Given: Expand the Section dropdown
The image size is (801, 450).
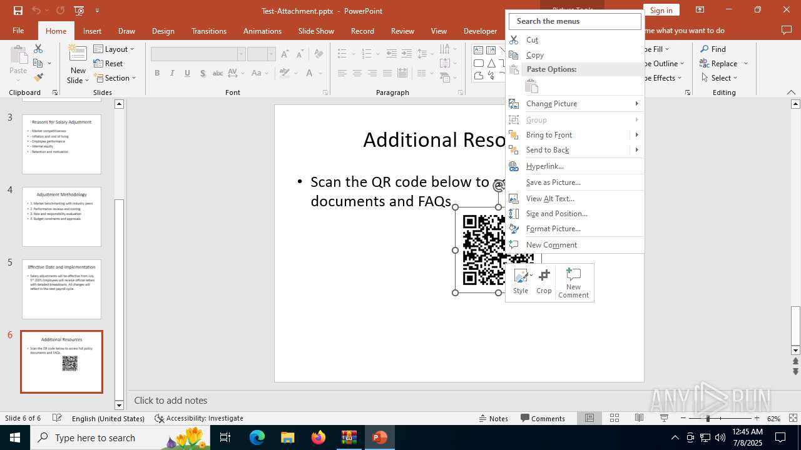Looking at the screenshot, I should (115, 78).
